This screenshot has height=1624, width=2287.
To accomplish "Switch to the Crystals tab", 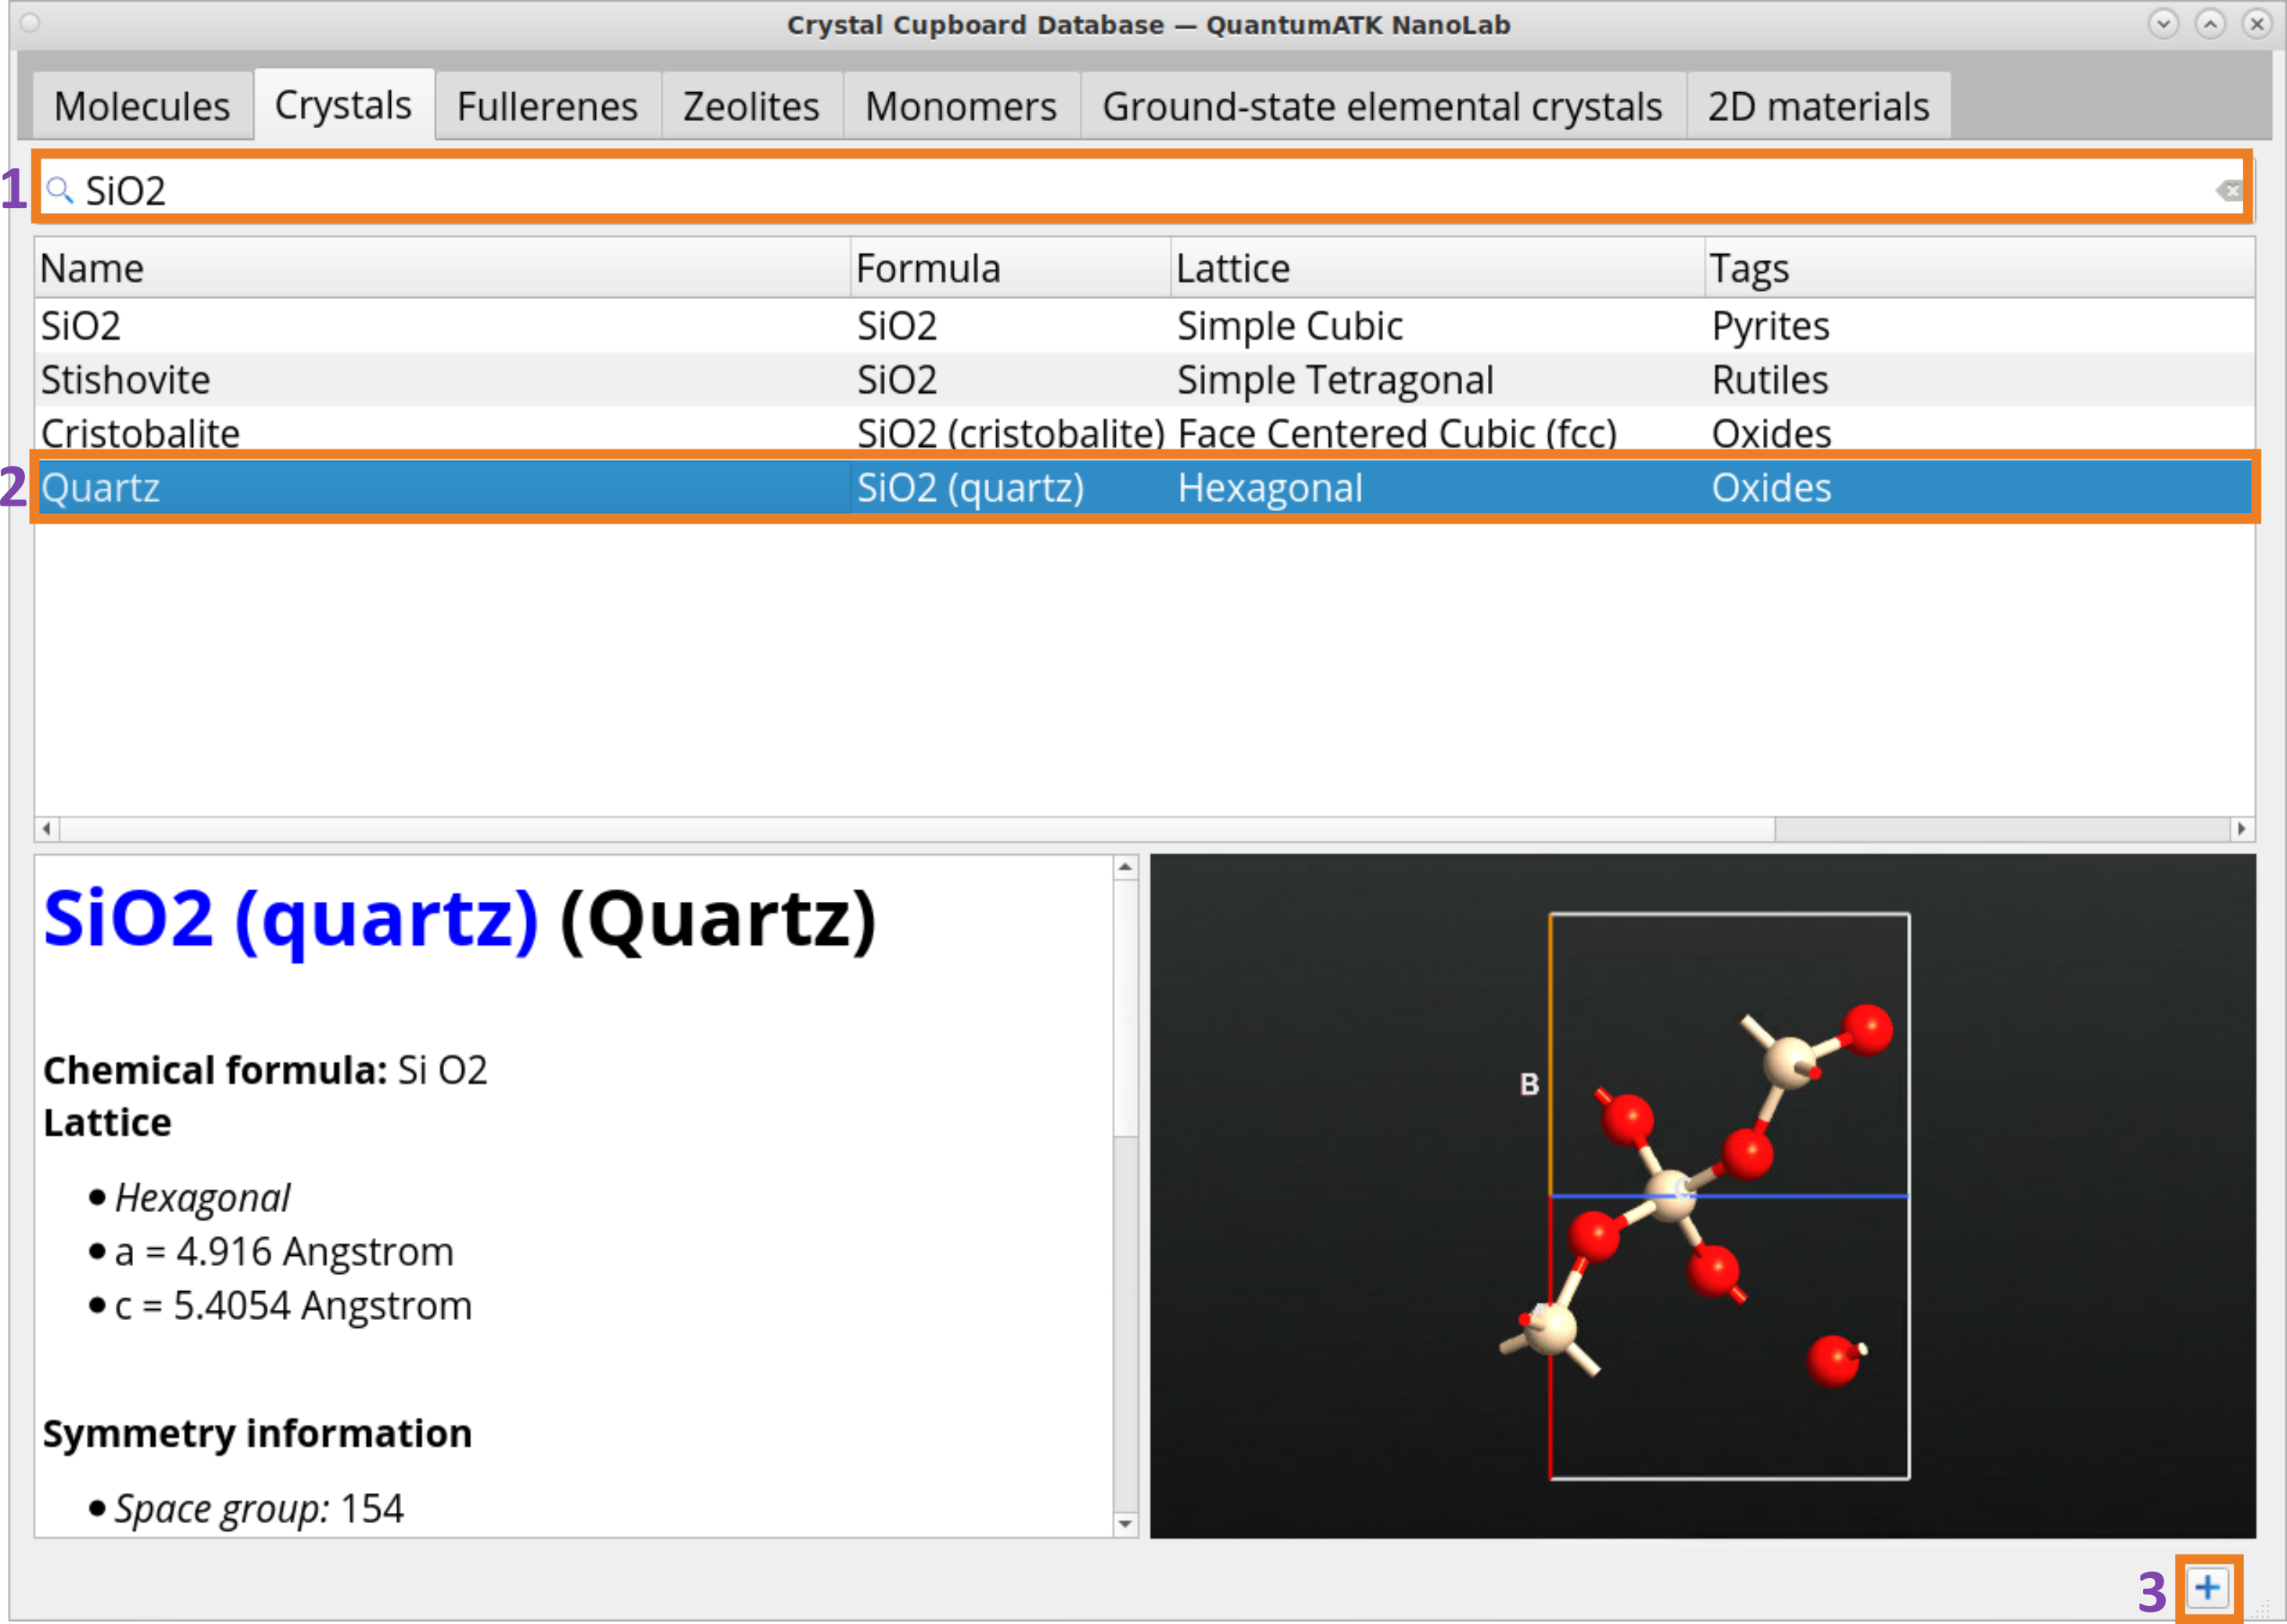I will tap(343, 104).
